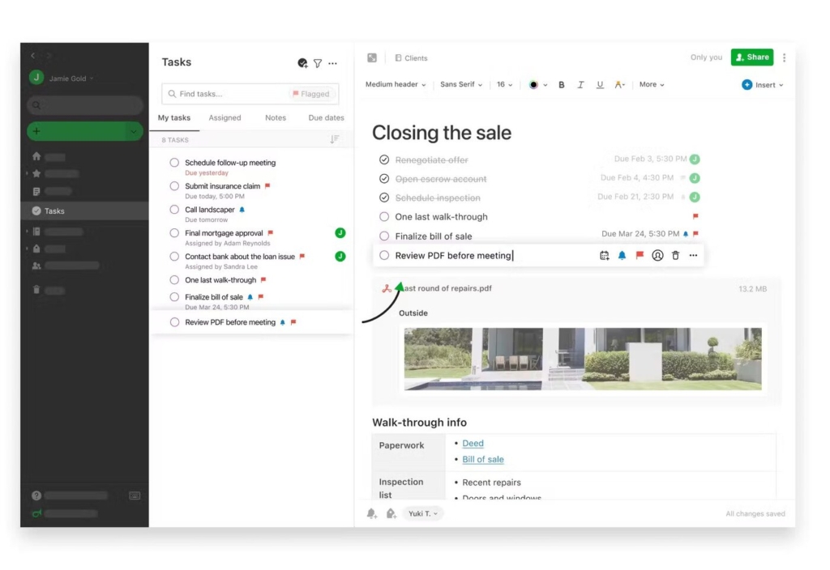Uncheck the completed Renegotiate offer task
The width and height of the screenshot is (830, 570).
click(x=384, y=160)
